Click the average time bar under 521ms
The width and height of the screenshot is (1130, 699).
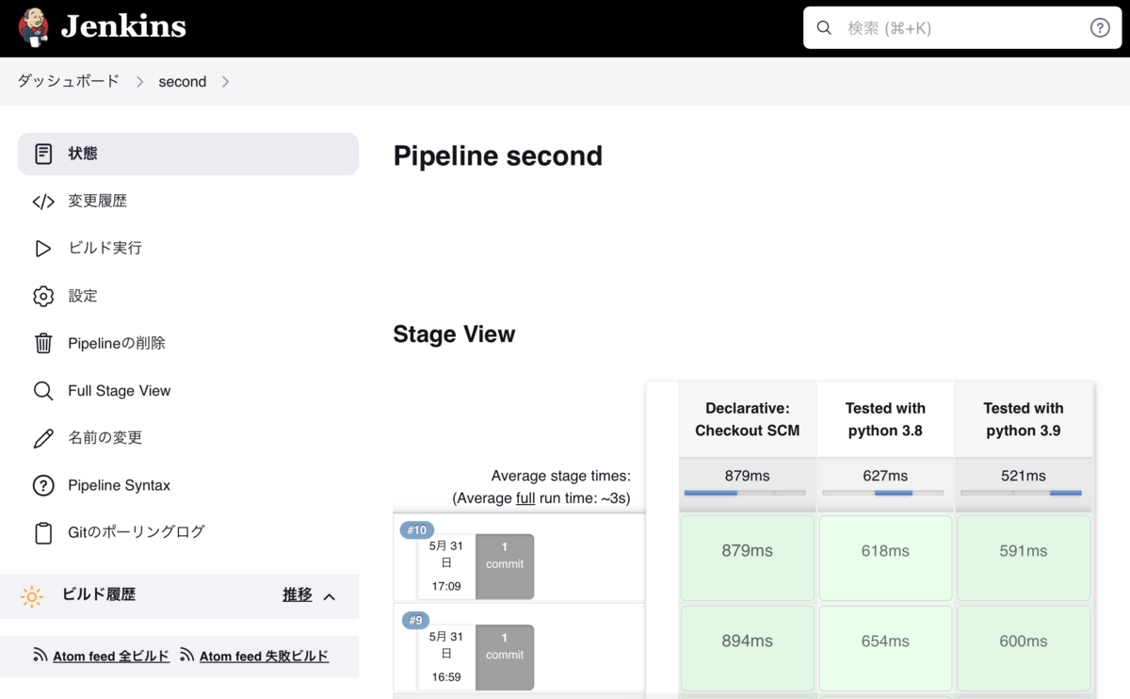(1021, 493)
